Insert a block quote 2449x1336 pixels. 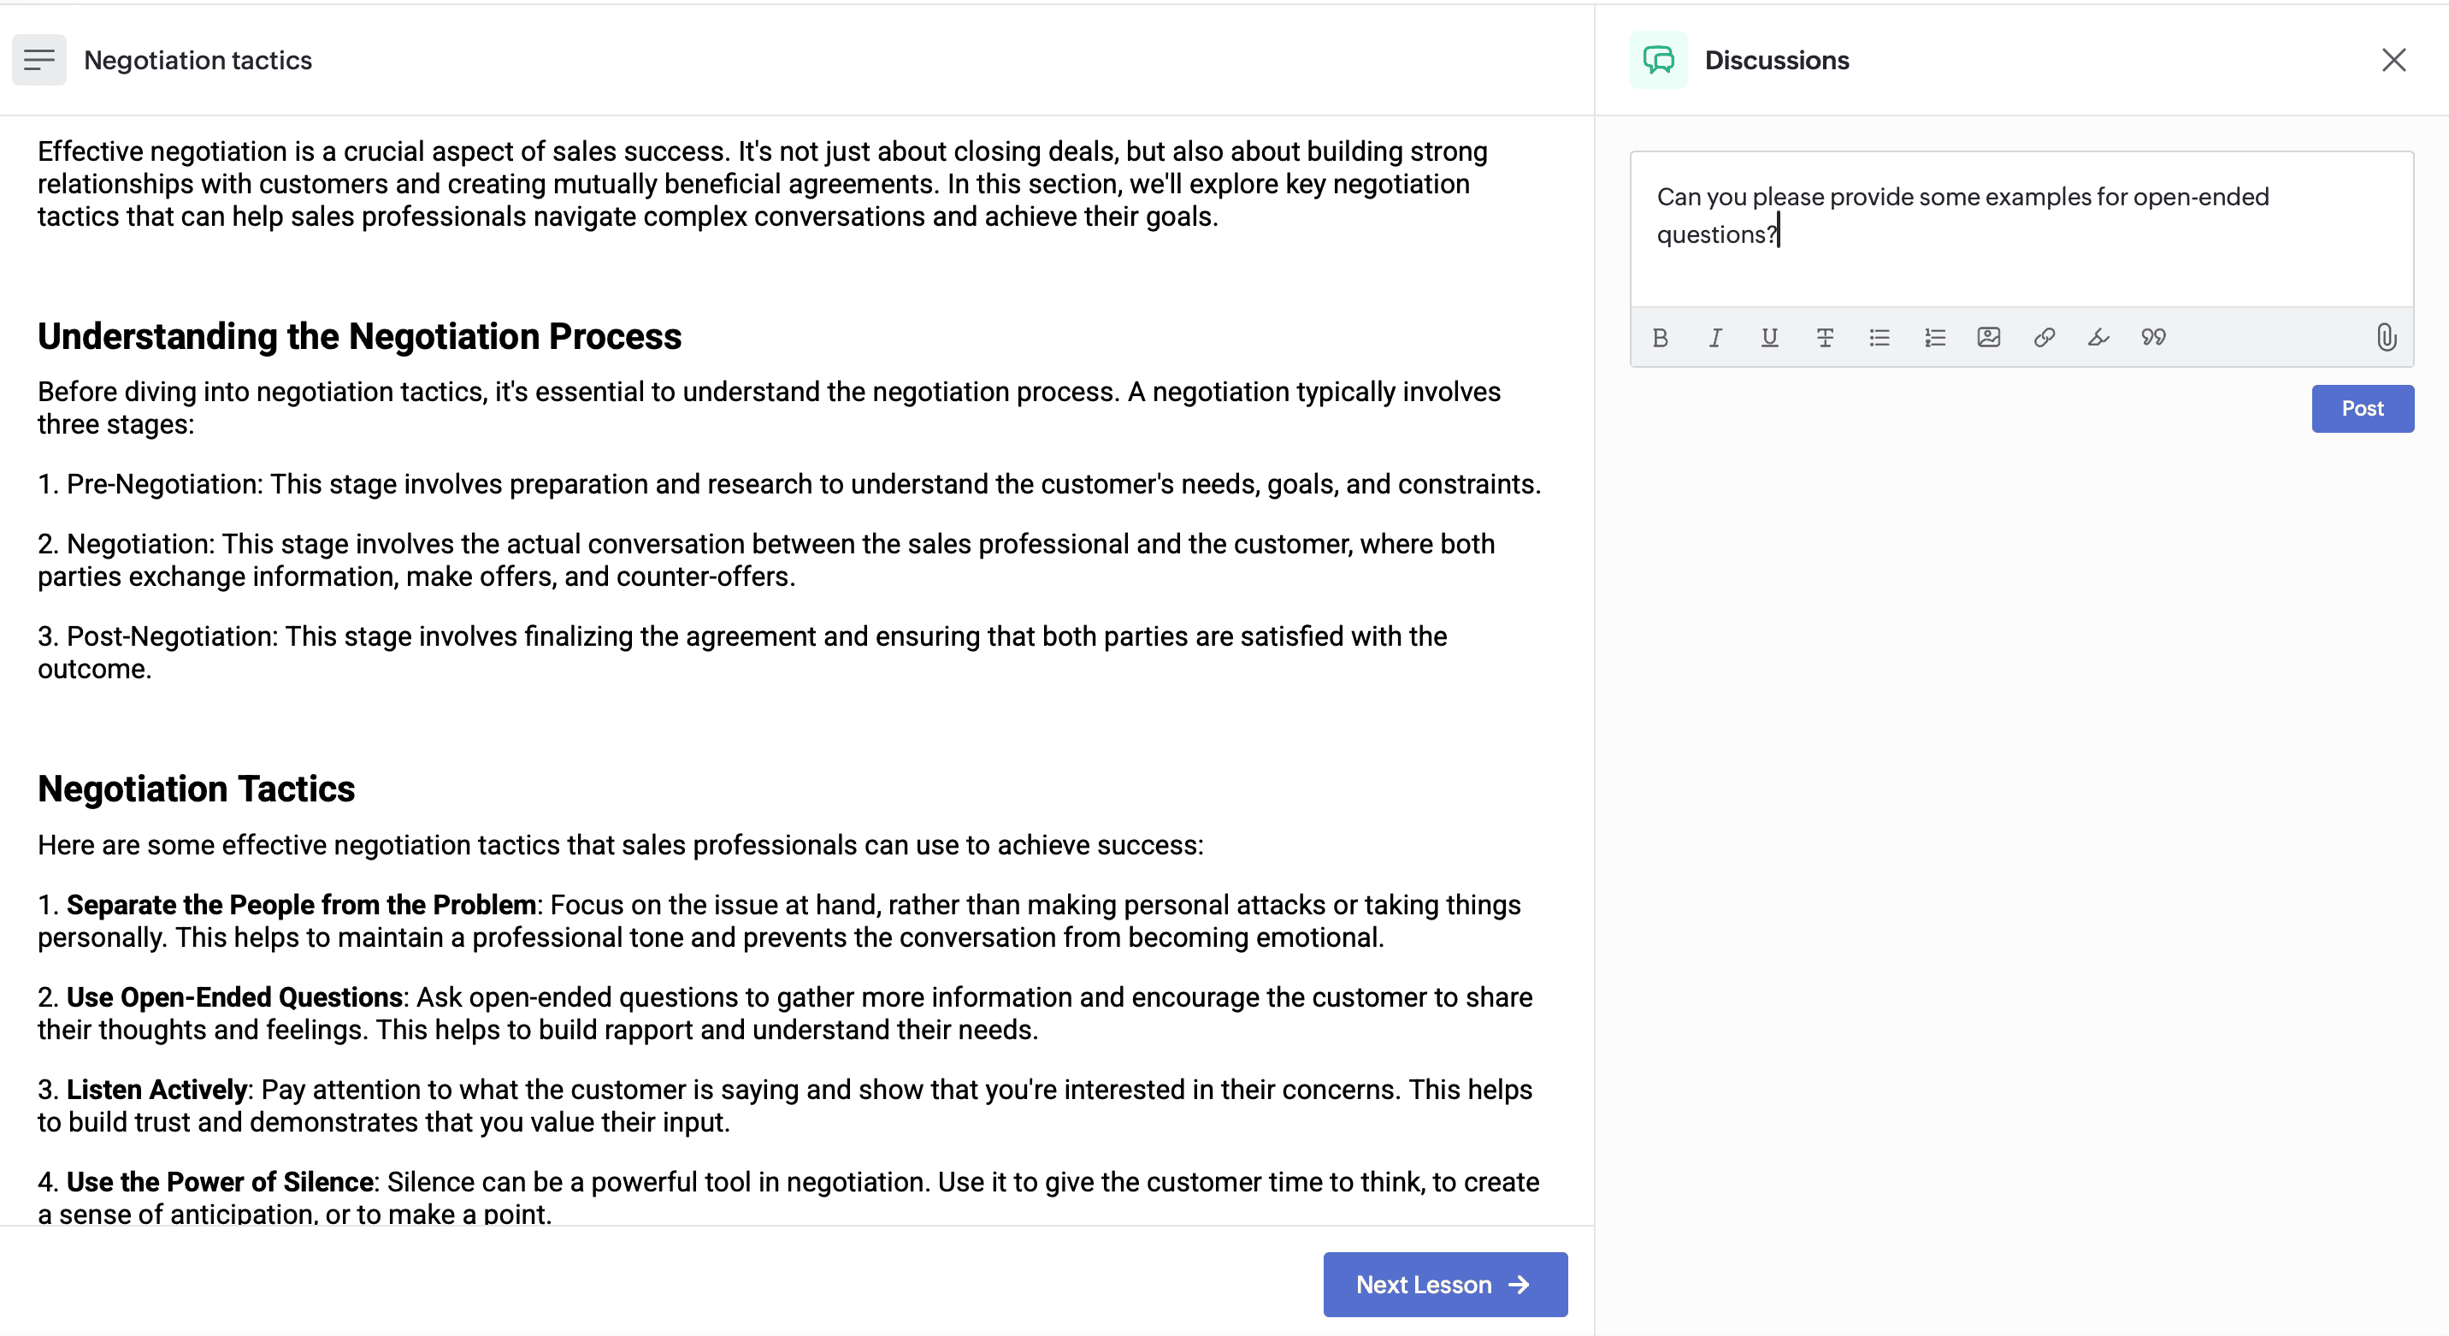point(2153,338)
